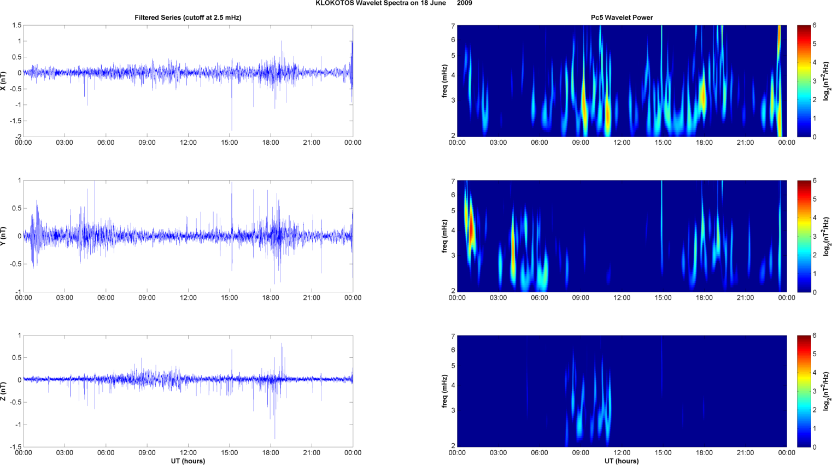Image resolution: width=832 pixels, height=465 pixels.
Task: Click the '09:00' tick under Y time series
Action: 147,298
